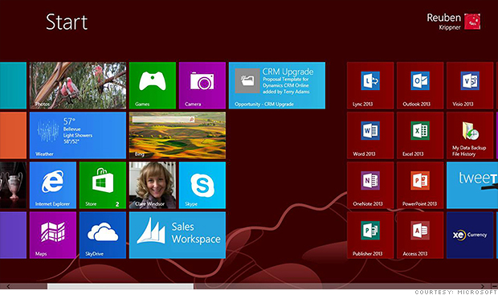Open My Data Backup File History
Screen dimensions: 498x295
click(470, 135)
